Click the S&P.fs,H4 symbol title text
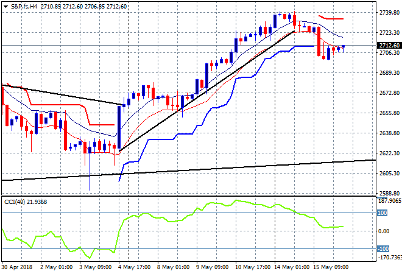The image size is (402, 274). coord(24,7)
